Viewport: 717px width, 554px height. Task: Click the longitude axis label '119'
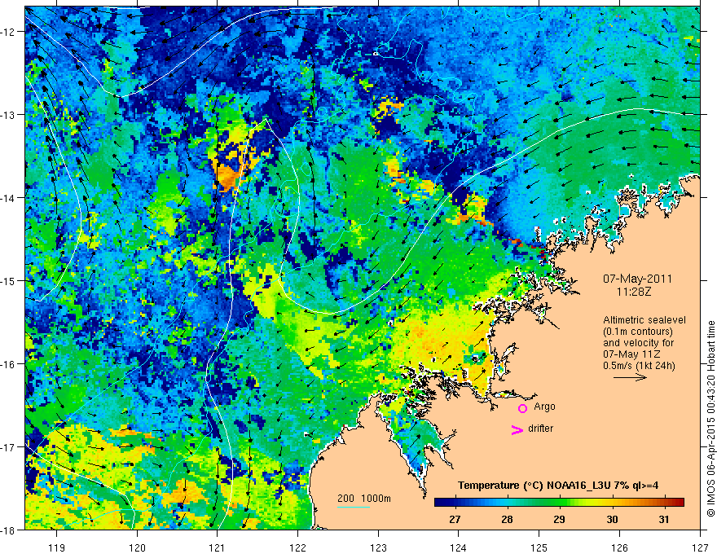(x=57, y=547)
